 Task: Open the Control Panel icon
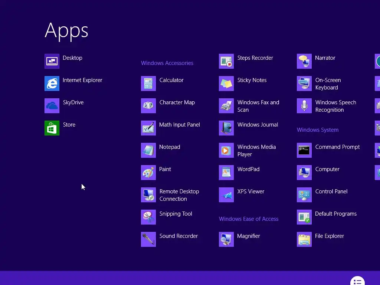click(304, 195)
